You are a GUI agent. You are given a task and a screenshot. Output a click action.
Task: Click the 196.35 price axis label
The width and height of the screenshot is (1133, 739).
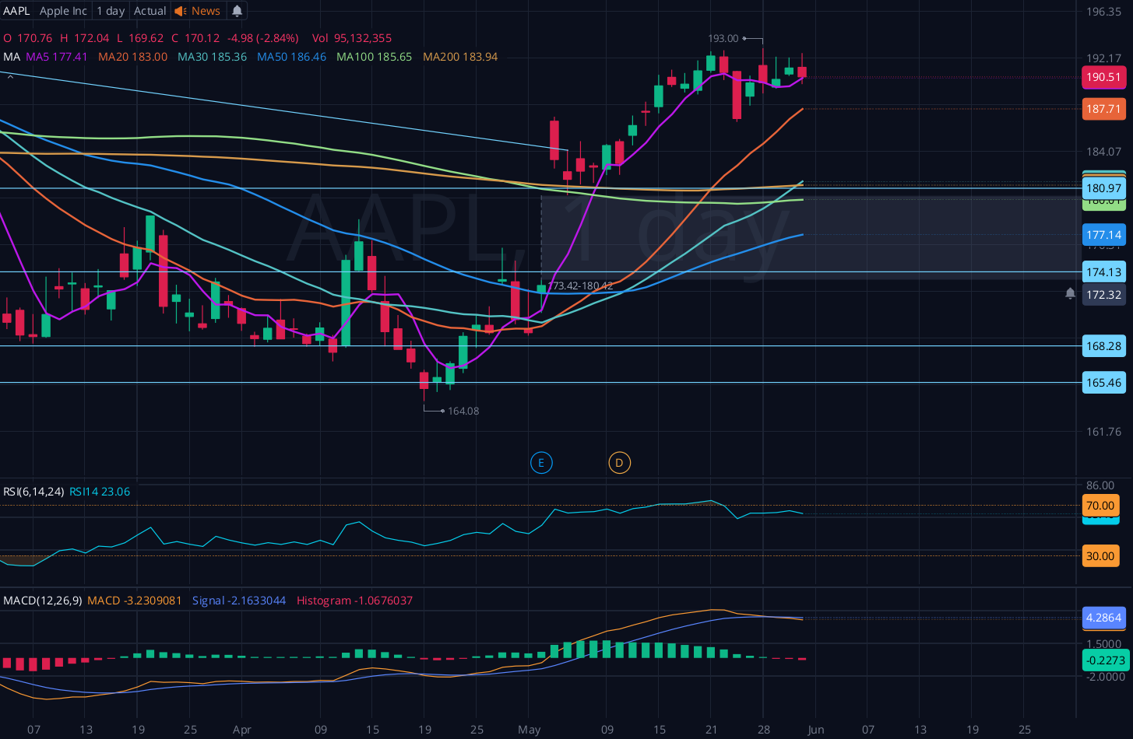click(x=1104, y=12)
